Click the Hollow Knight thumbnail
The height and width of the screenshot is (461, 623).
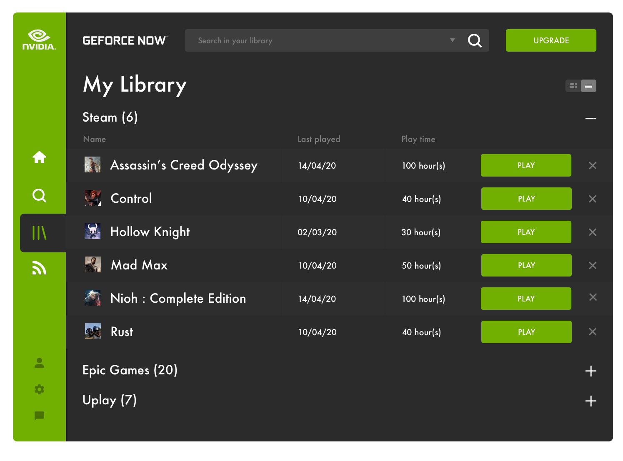tap(93, 231)
